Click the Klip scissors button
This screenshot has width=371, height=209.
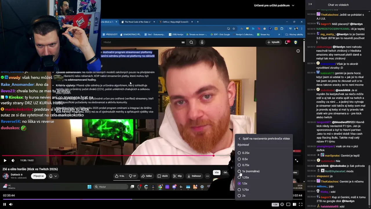177,176
